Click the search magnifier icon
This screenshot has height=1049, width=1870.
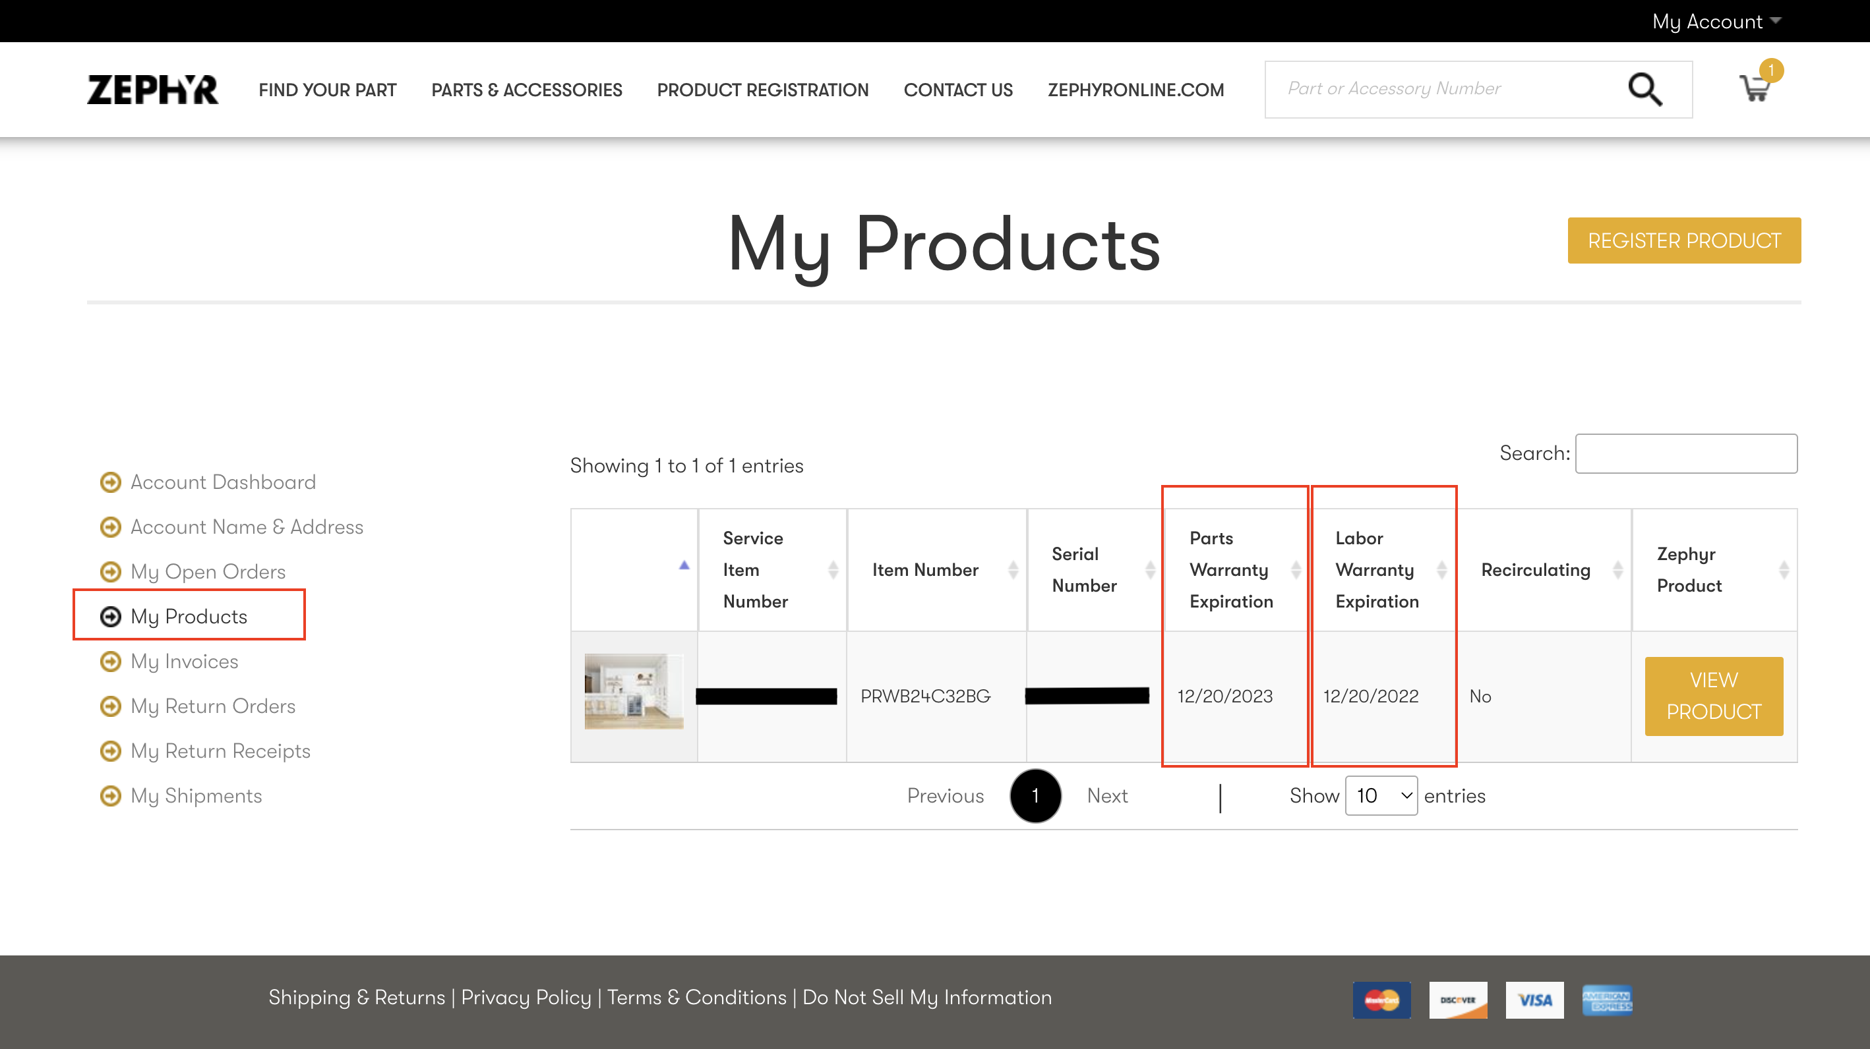[1644, 89]
